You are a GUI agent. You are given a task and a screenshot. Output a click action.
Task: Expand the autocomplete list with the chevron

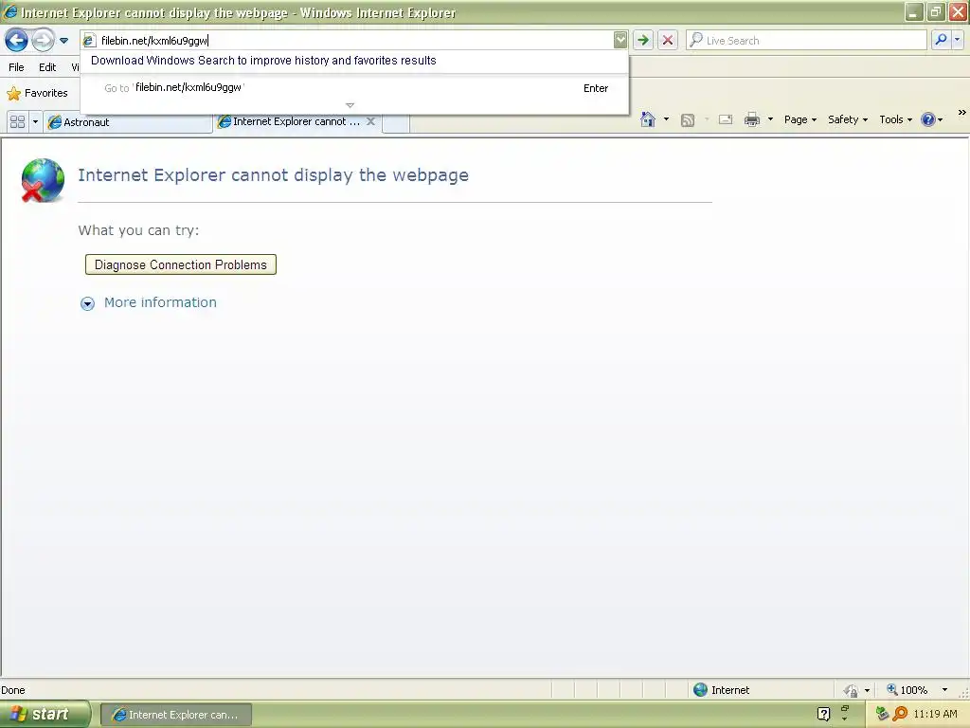[350, 105]
